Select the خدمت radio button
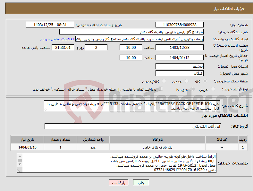Image resolution: width=253 pixels, height=191 pixels. click(187, 81)
